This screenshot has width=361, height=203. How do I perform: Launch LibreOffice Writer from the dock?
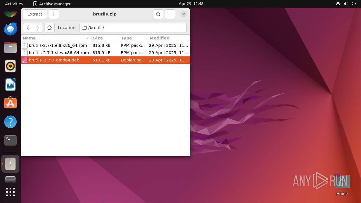tap(10, 85)
